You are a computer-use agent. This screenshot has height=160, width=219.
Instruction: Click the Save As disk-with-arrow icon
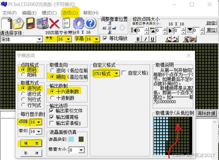[x=42, y=23]
